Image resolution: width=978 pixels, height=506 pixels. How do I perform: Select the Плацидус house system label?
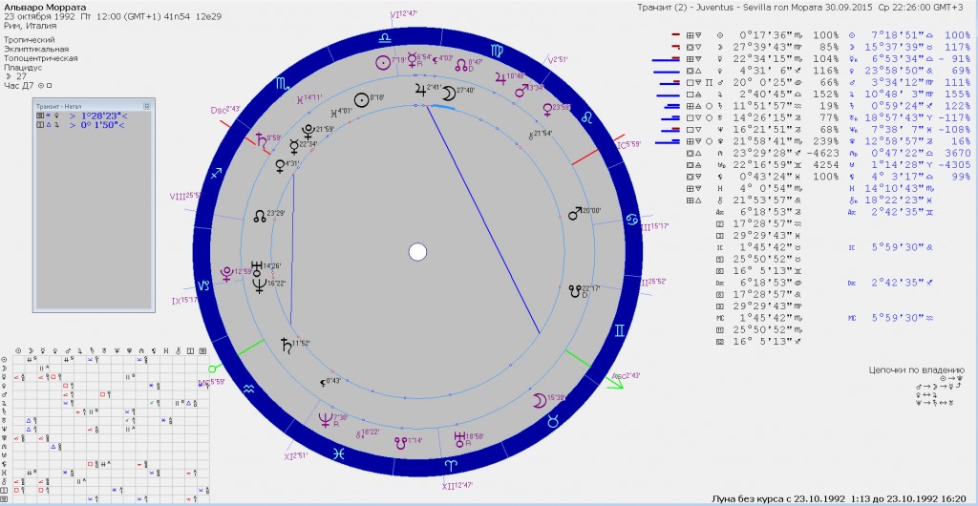pos(24,67)
